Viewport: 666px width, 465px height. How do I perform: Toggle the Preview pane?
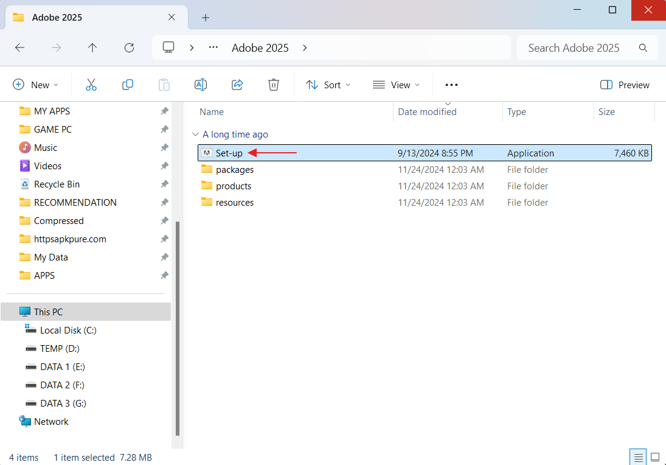click(625, 85)
